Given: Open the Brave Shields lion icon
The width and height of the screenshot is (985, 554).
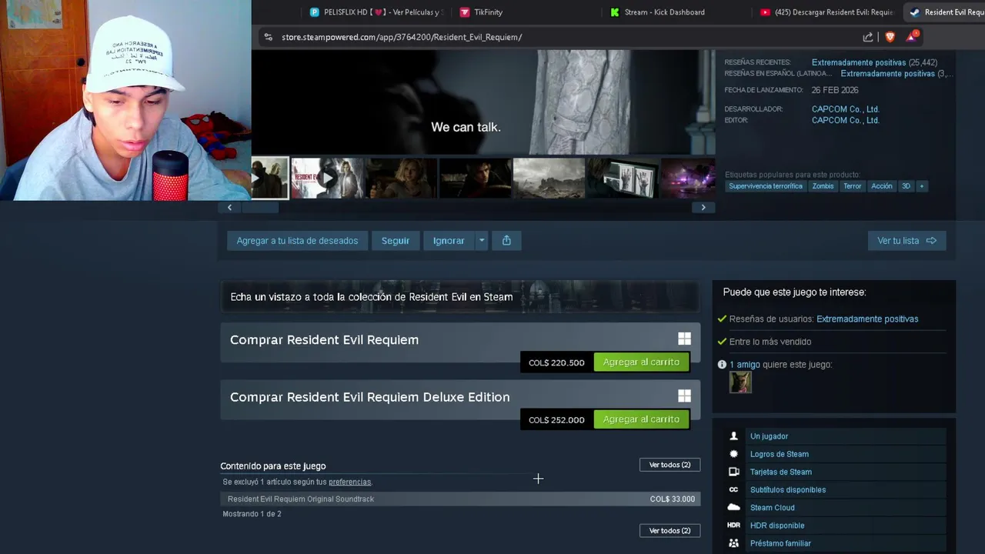Looking at the screenshot, I should coord(890,37).
